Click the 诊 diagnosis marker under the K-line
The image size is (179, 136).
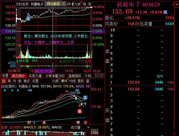pos(85,123)
